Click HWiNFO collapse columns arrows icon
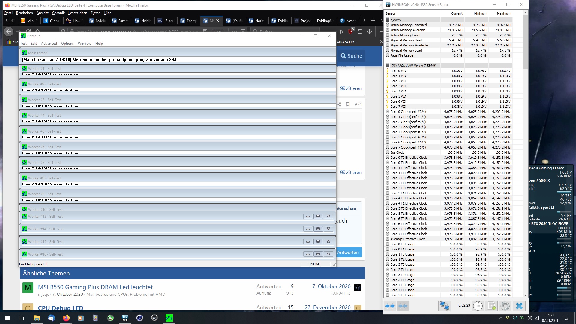 pyautogui.click(x=403, y=306)
